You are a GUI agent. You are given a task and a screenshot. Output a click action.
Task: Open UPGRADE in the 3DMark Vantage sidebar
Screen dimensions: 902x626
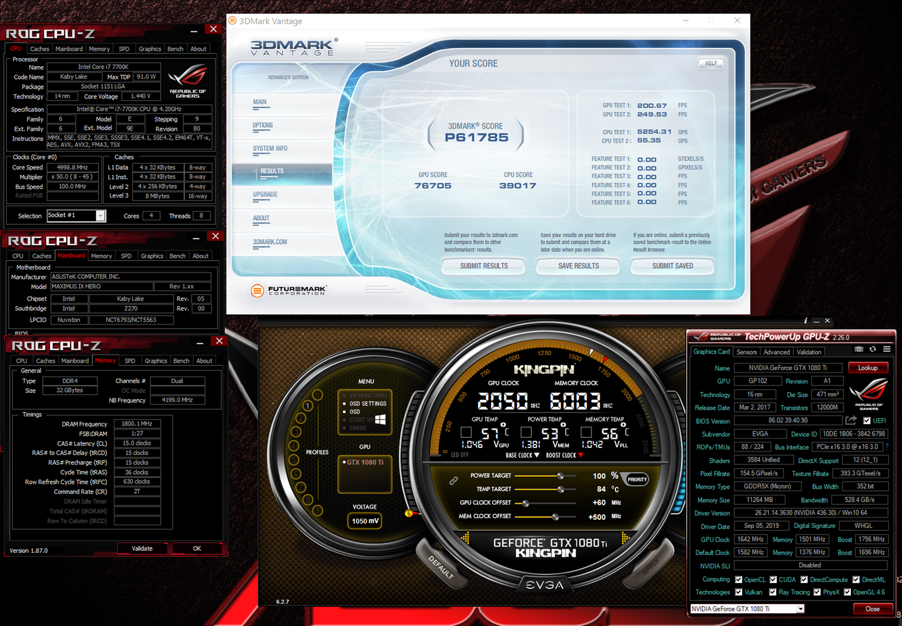click(x=265, y=194)
